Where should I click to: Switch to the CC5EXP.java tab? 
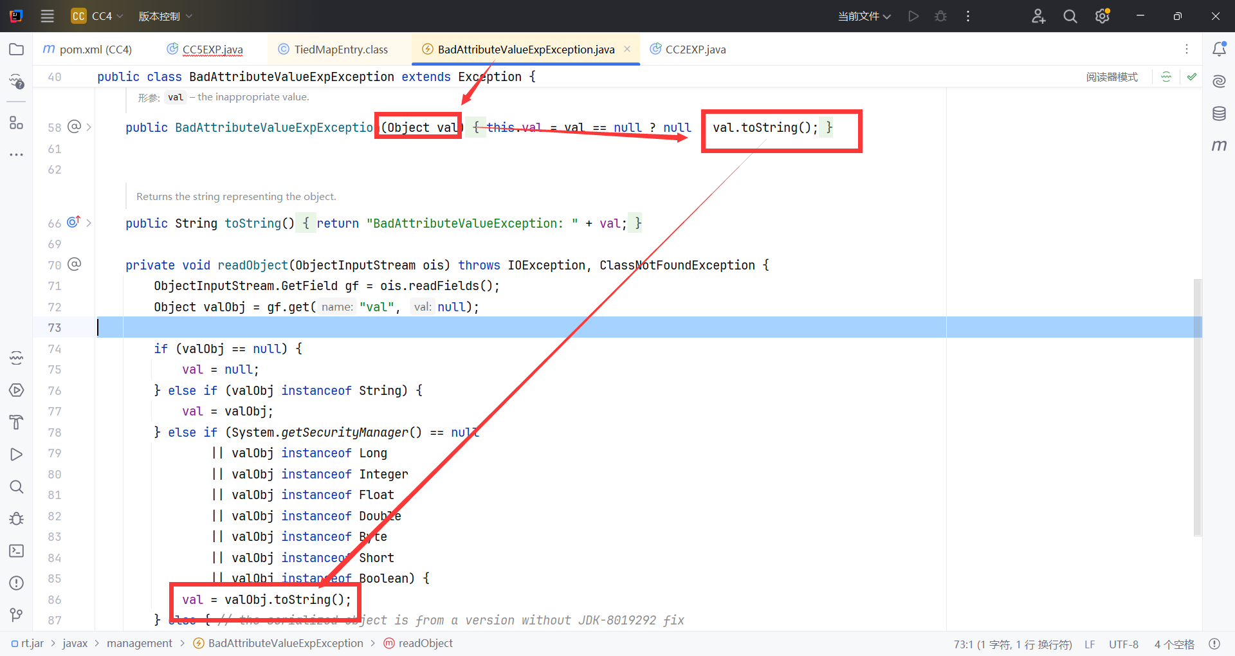[212, 50]
